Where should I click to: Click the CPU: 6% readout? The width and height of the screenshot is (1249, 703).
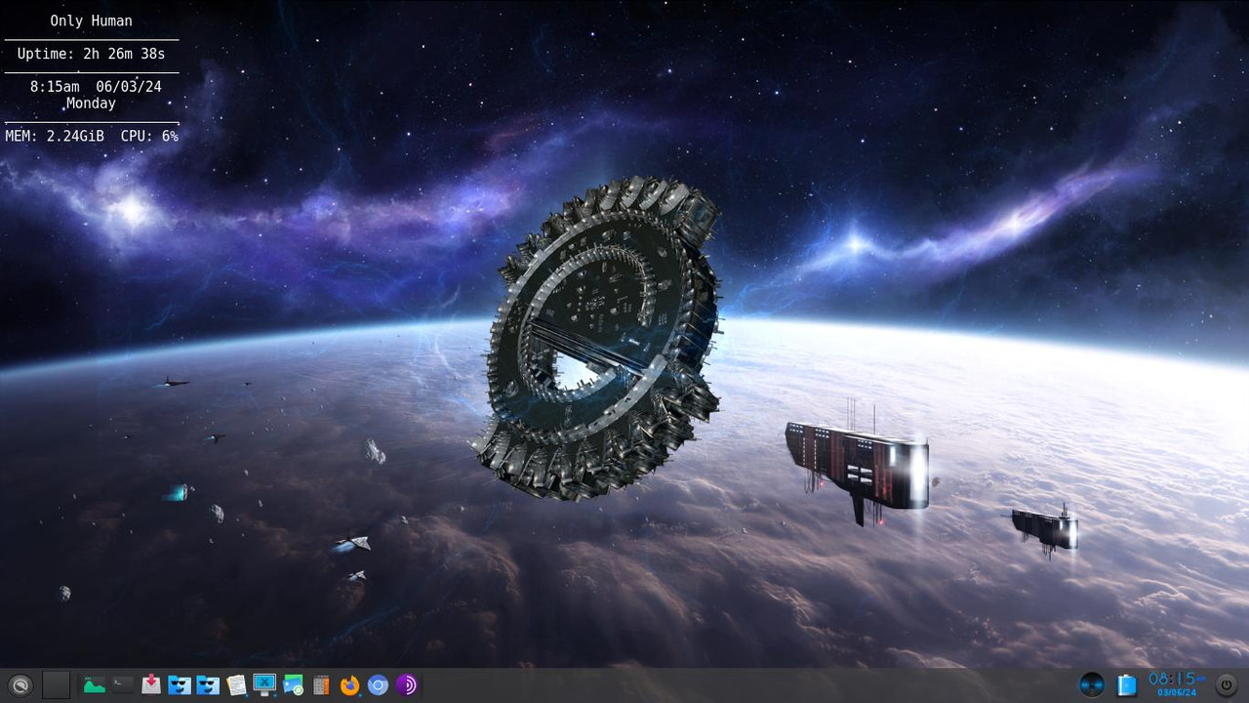point(149,136)
